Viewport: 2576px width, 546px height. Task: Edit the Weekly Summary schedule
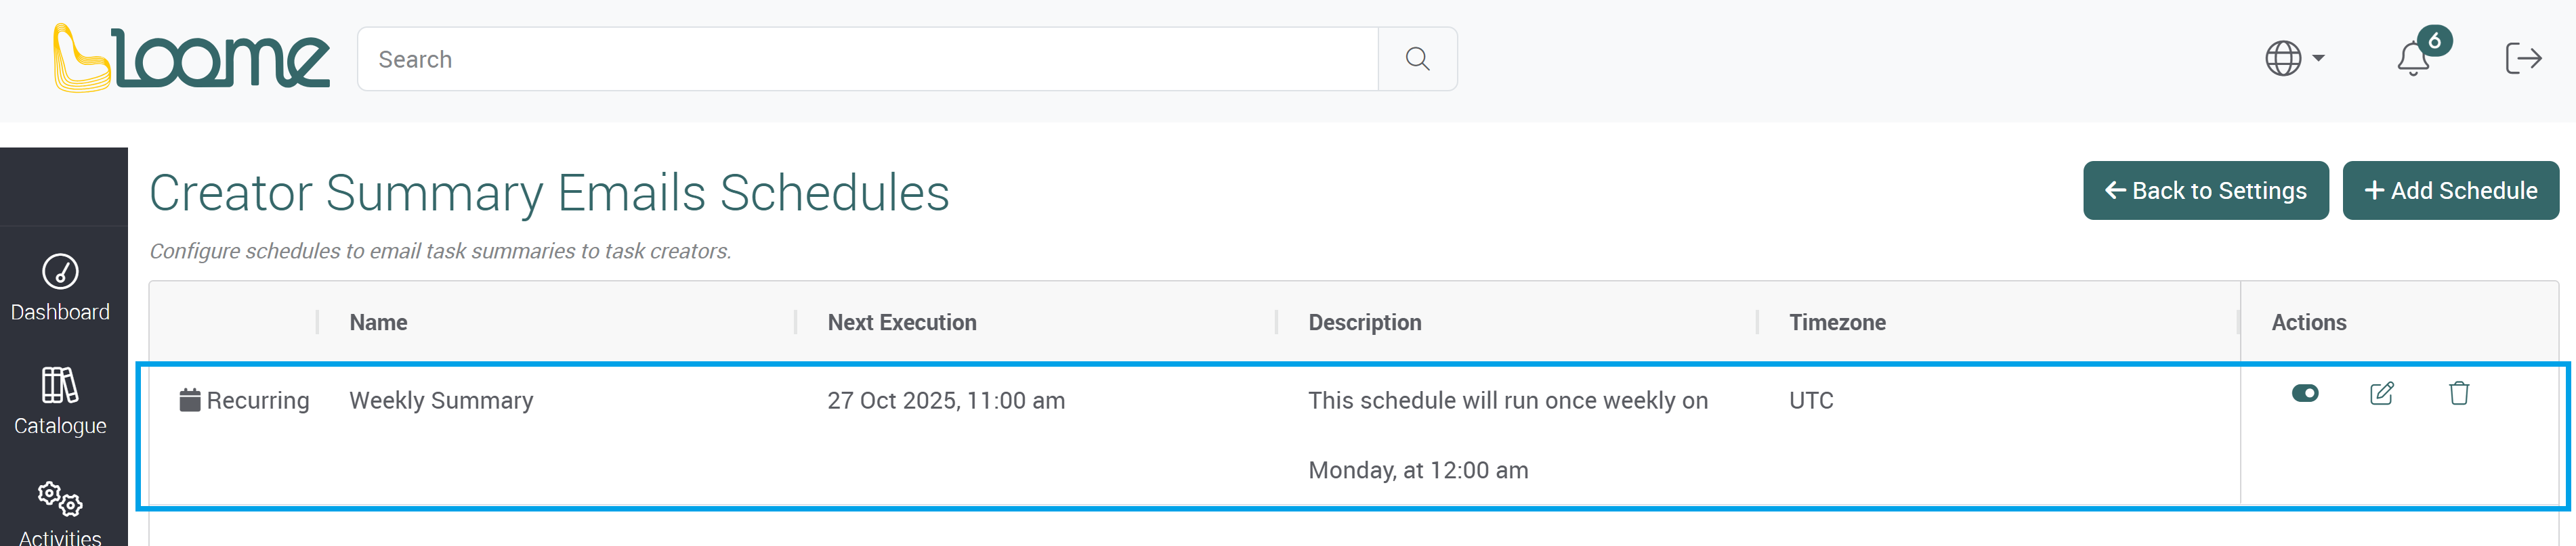click(x=2381, y=394)
